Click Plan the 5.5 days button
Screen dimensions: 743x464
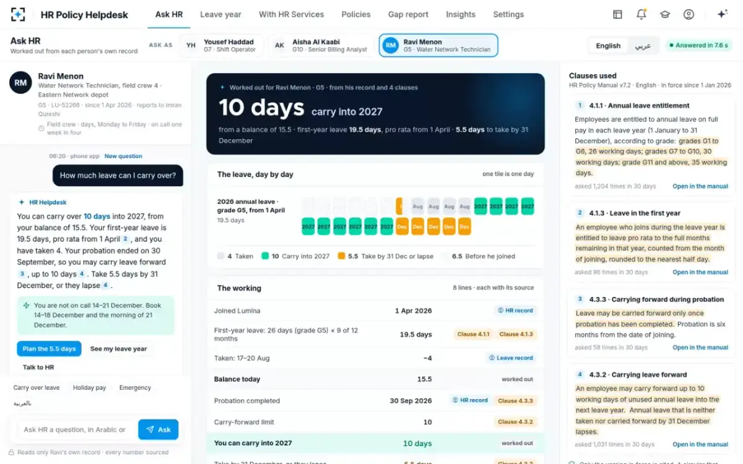[x=49, y=349]
